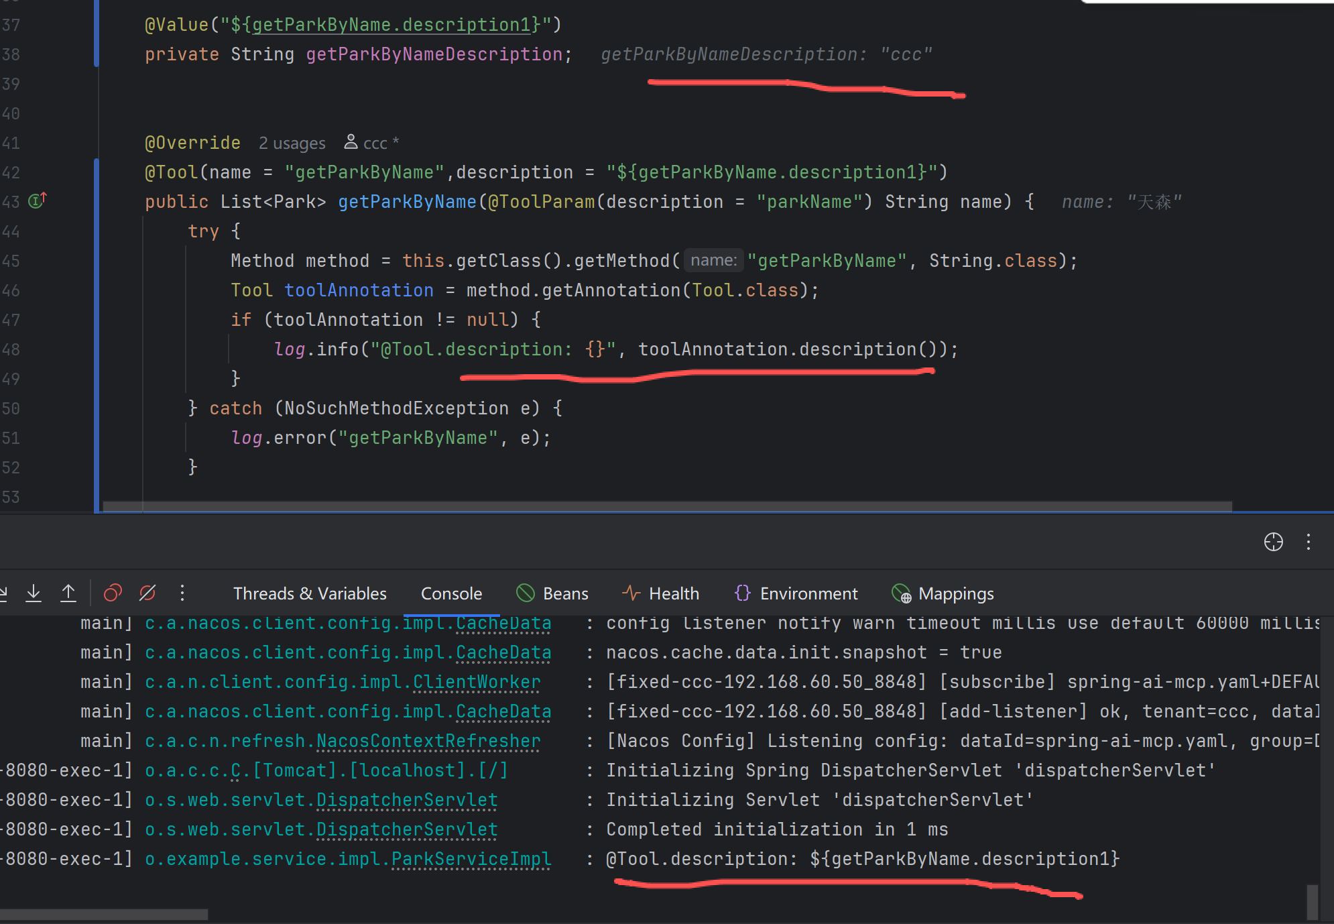Image resolution: width=1334 pixels, height=924 pixels.
Task: Click the ParkServiceImpl link in console
Action: coord(471,859)
